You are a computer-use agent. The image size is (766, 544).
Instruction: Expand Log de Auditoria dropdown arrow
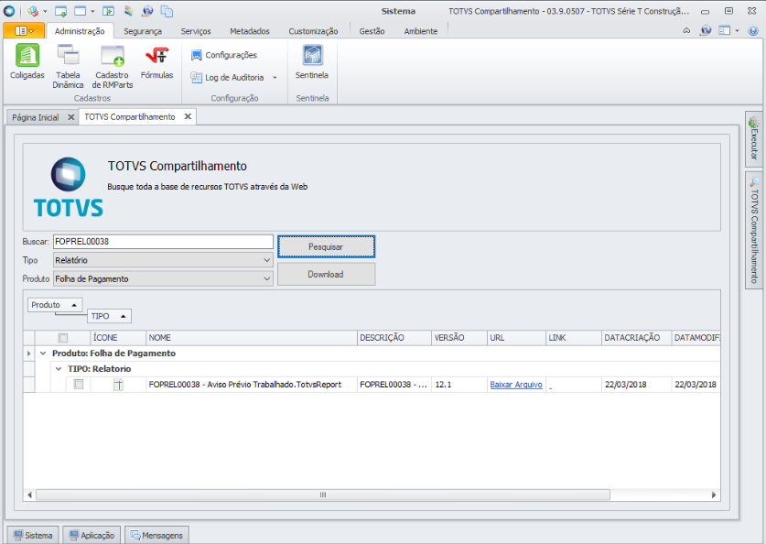275,77
